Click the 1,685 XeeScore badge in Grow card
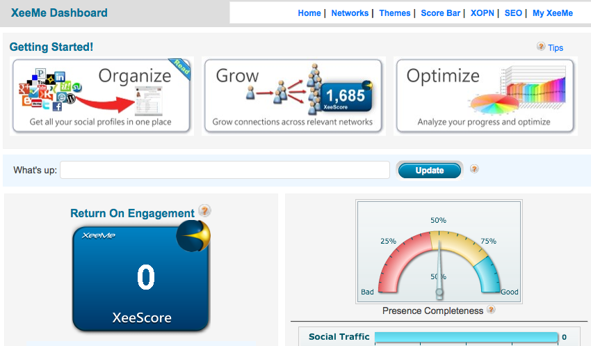Image resolution: width=591 pixels, height=346 pixels. [346, 97]
